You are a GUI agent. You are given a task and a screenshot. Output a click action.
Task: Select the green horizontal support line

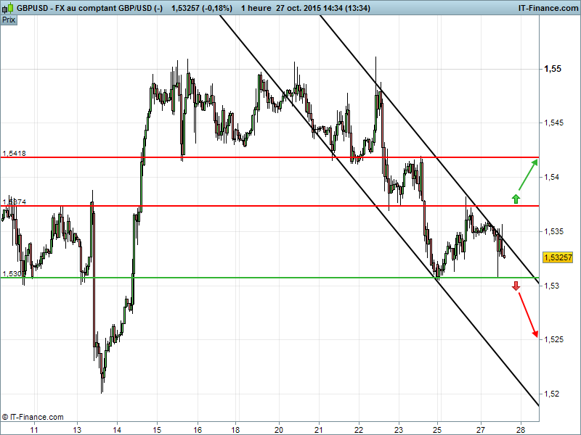pos(269,278)
